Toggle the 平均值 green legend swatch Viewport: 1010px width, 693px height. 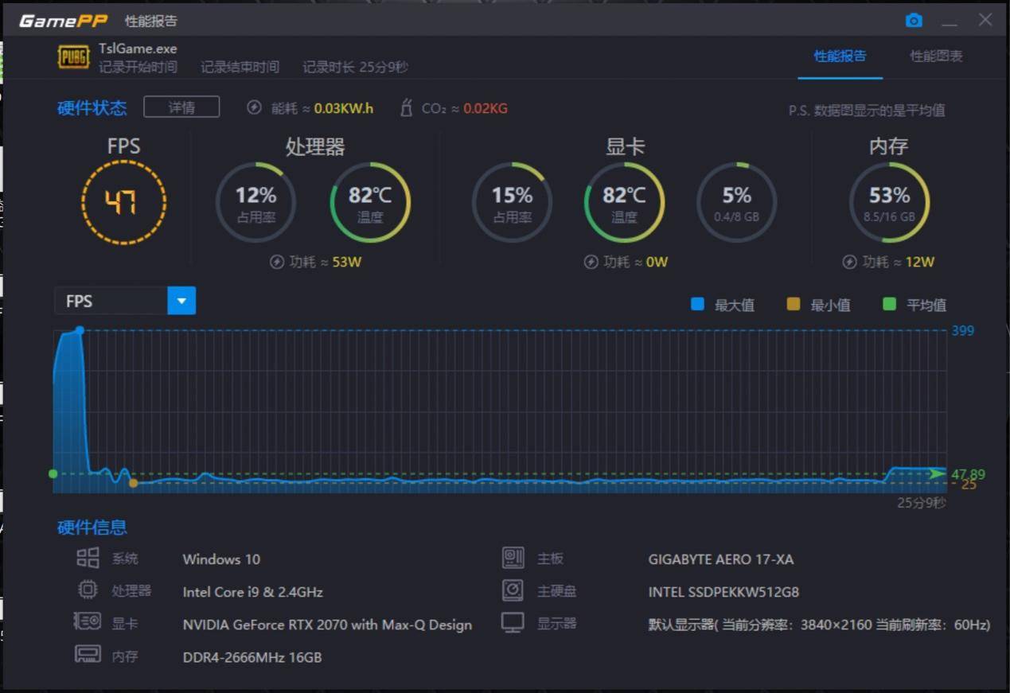[890, 304]
